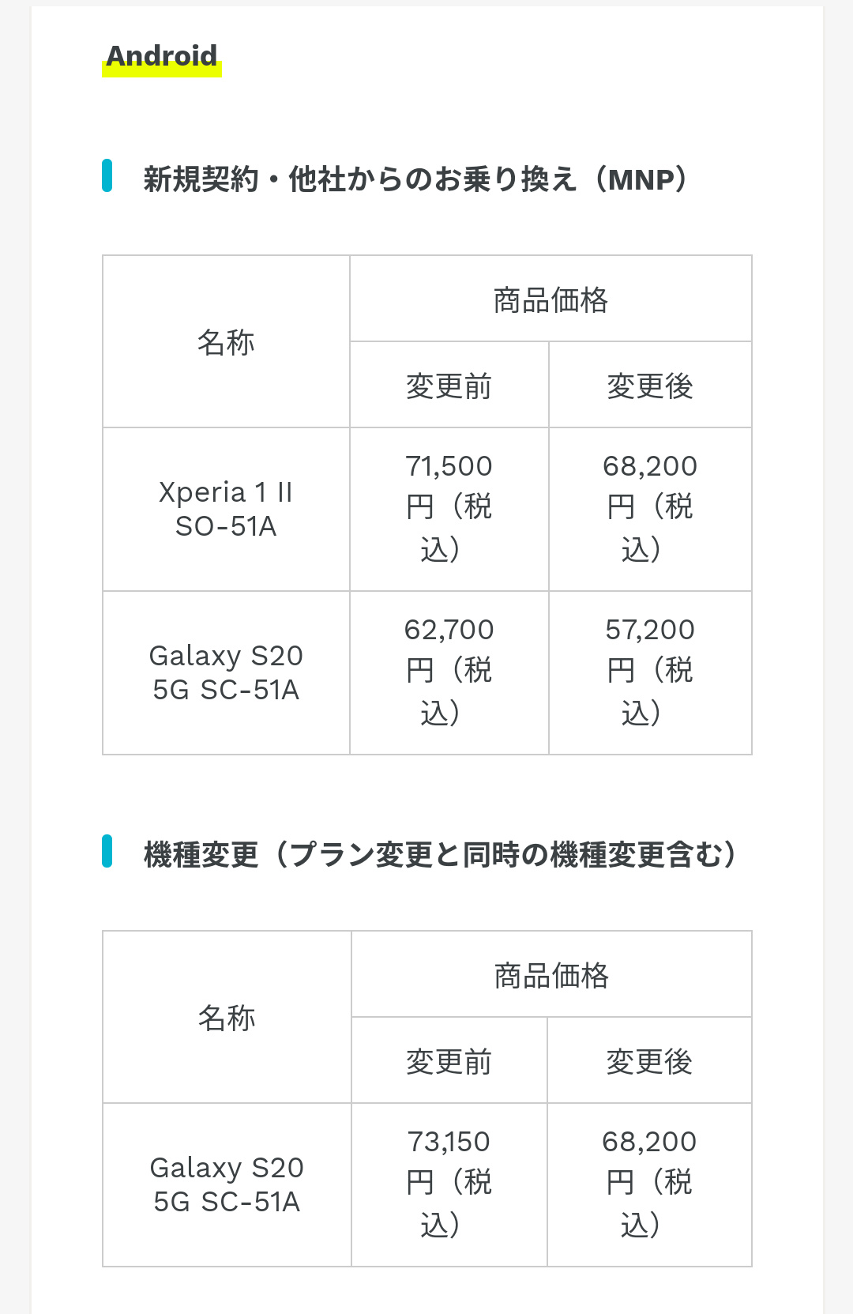Click the 変更後 column header in the MNP table
This screenshot has height=1314, width=853.
(x=649, y=386)
